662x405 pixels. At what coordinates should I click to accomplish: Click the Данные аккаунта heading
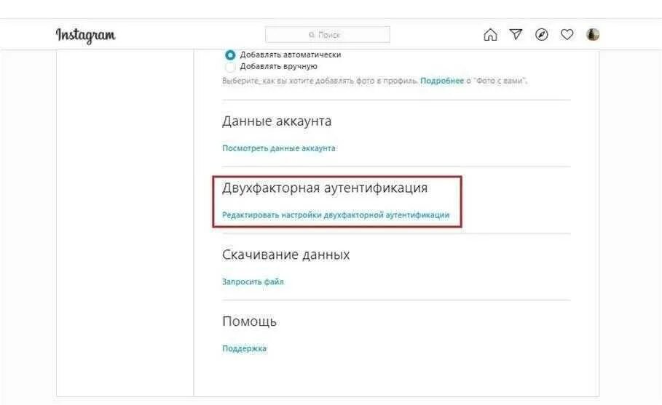click(277, 121)
